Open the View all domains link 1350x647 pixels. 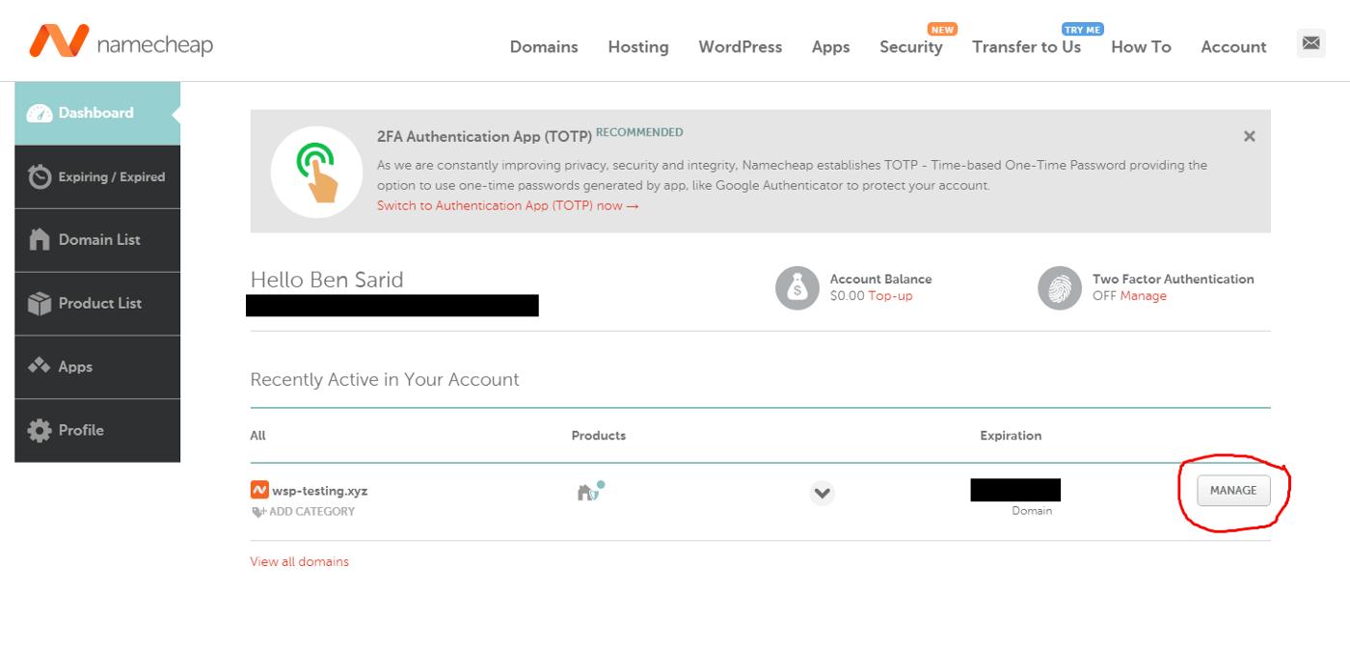click(299, 559)
